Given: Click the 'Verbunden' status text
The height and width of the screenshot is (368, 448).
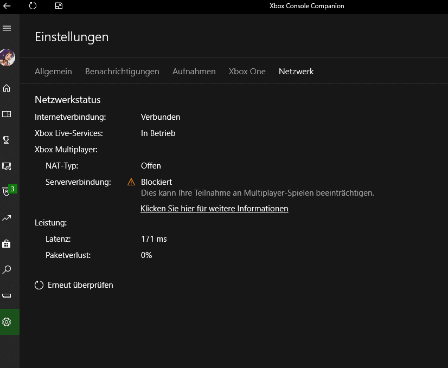Looking at the screenshot, I should [x=161, y=117].
